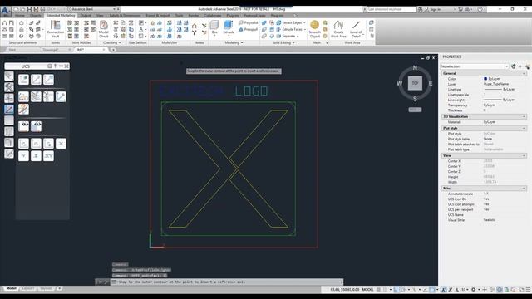Switch to the Model layout tab

tap(11, 288)
